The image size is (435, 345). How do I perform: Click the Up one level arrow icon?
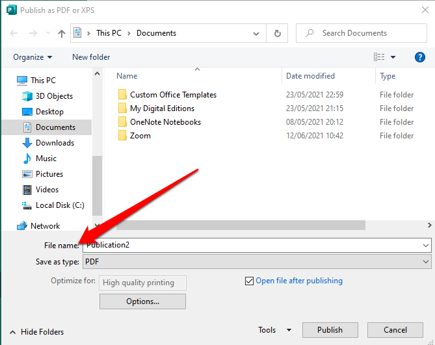pos(62,33)
